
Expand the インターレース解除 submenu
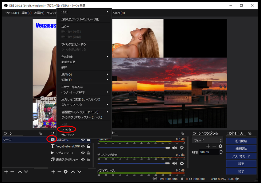point(84,92)
